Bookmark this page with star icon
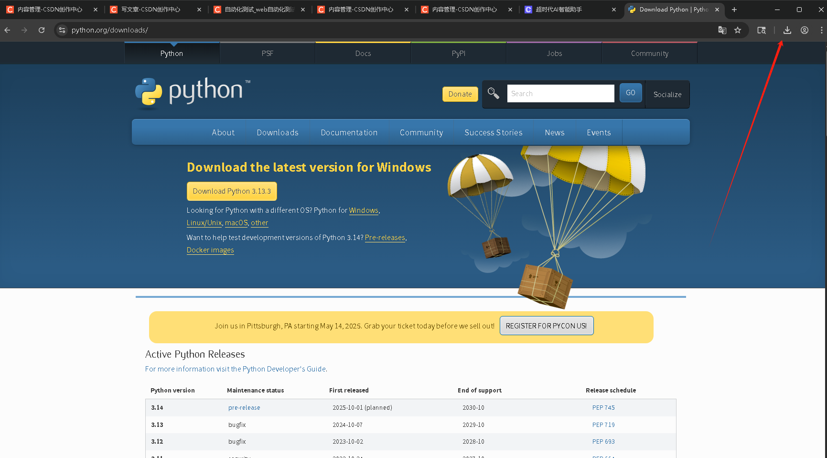 tap(738, 30)
